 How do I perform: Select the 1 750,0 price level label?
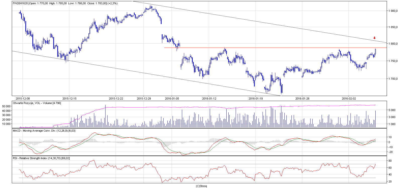[x=393, y=61]
